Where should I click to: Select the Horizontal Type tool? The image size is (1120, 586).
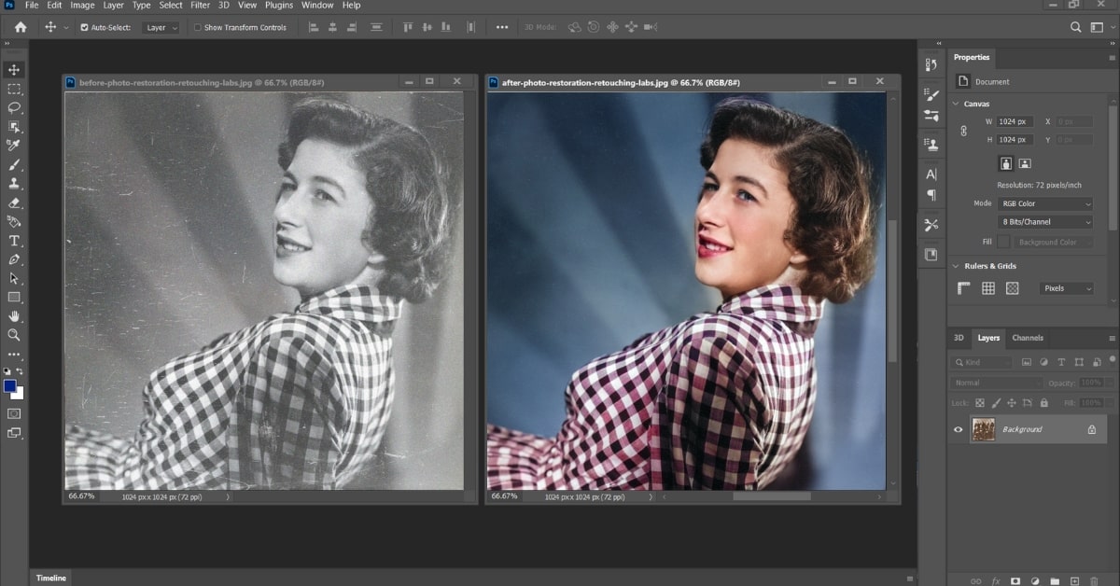click(x=14, y=241)
